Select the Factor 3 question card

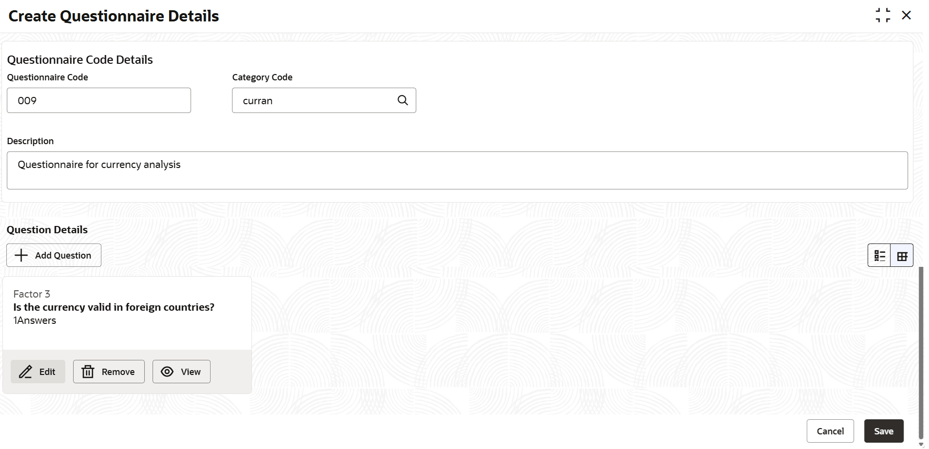127,335
